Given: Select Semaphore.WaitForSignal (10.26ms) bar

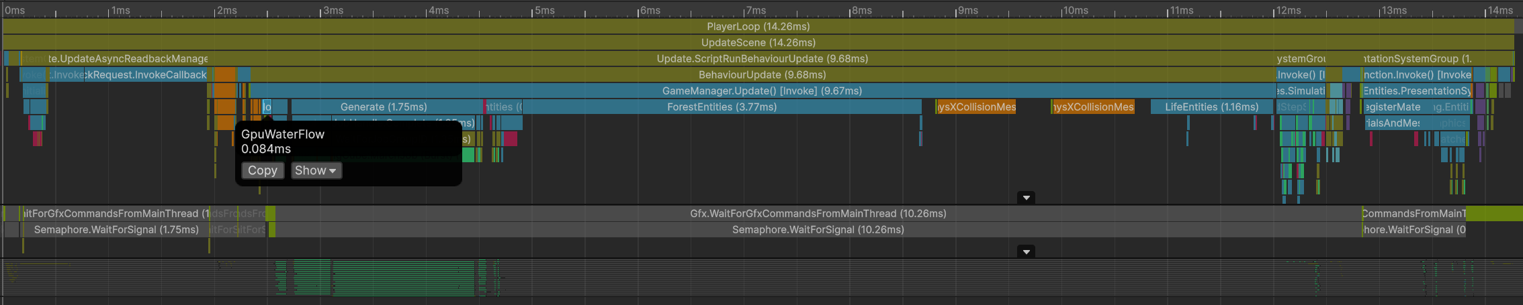Looking at the screenshot, I should click(818, 230).
